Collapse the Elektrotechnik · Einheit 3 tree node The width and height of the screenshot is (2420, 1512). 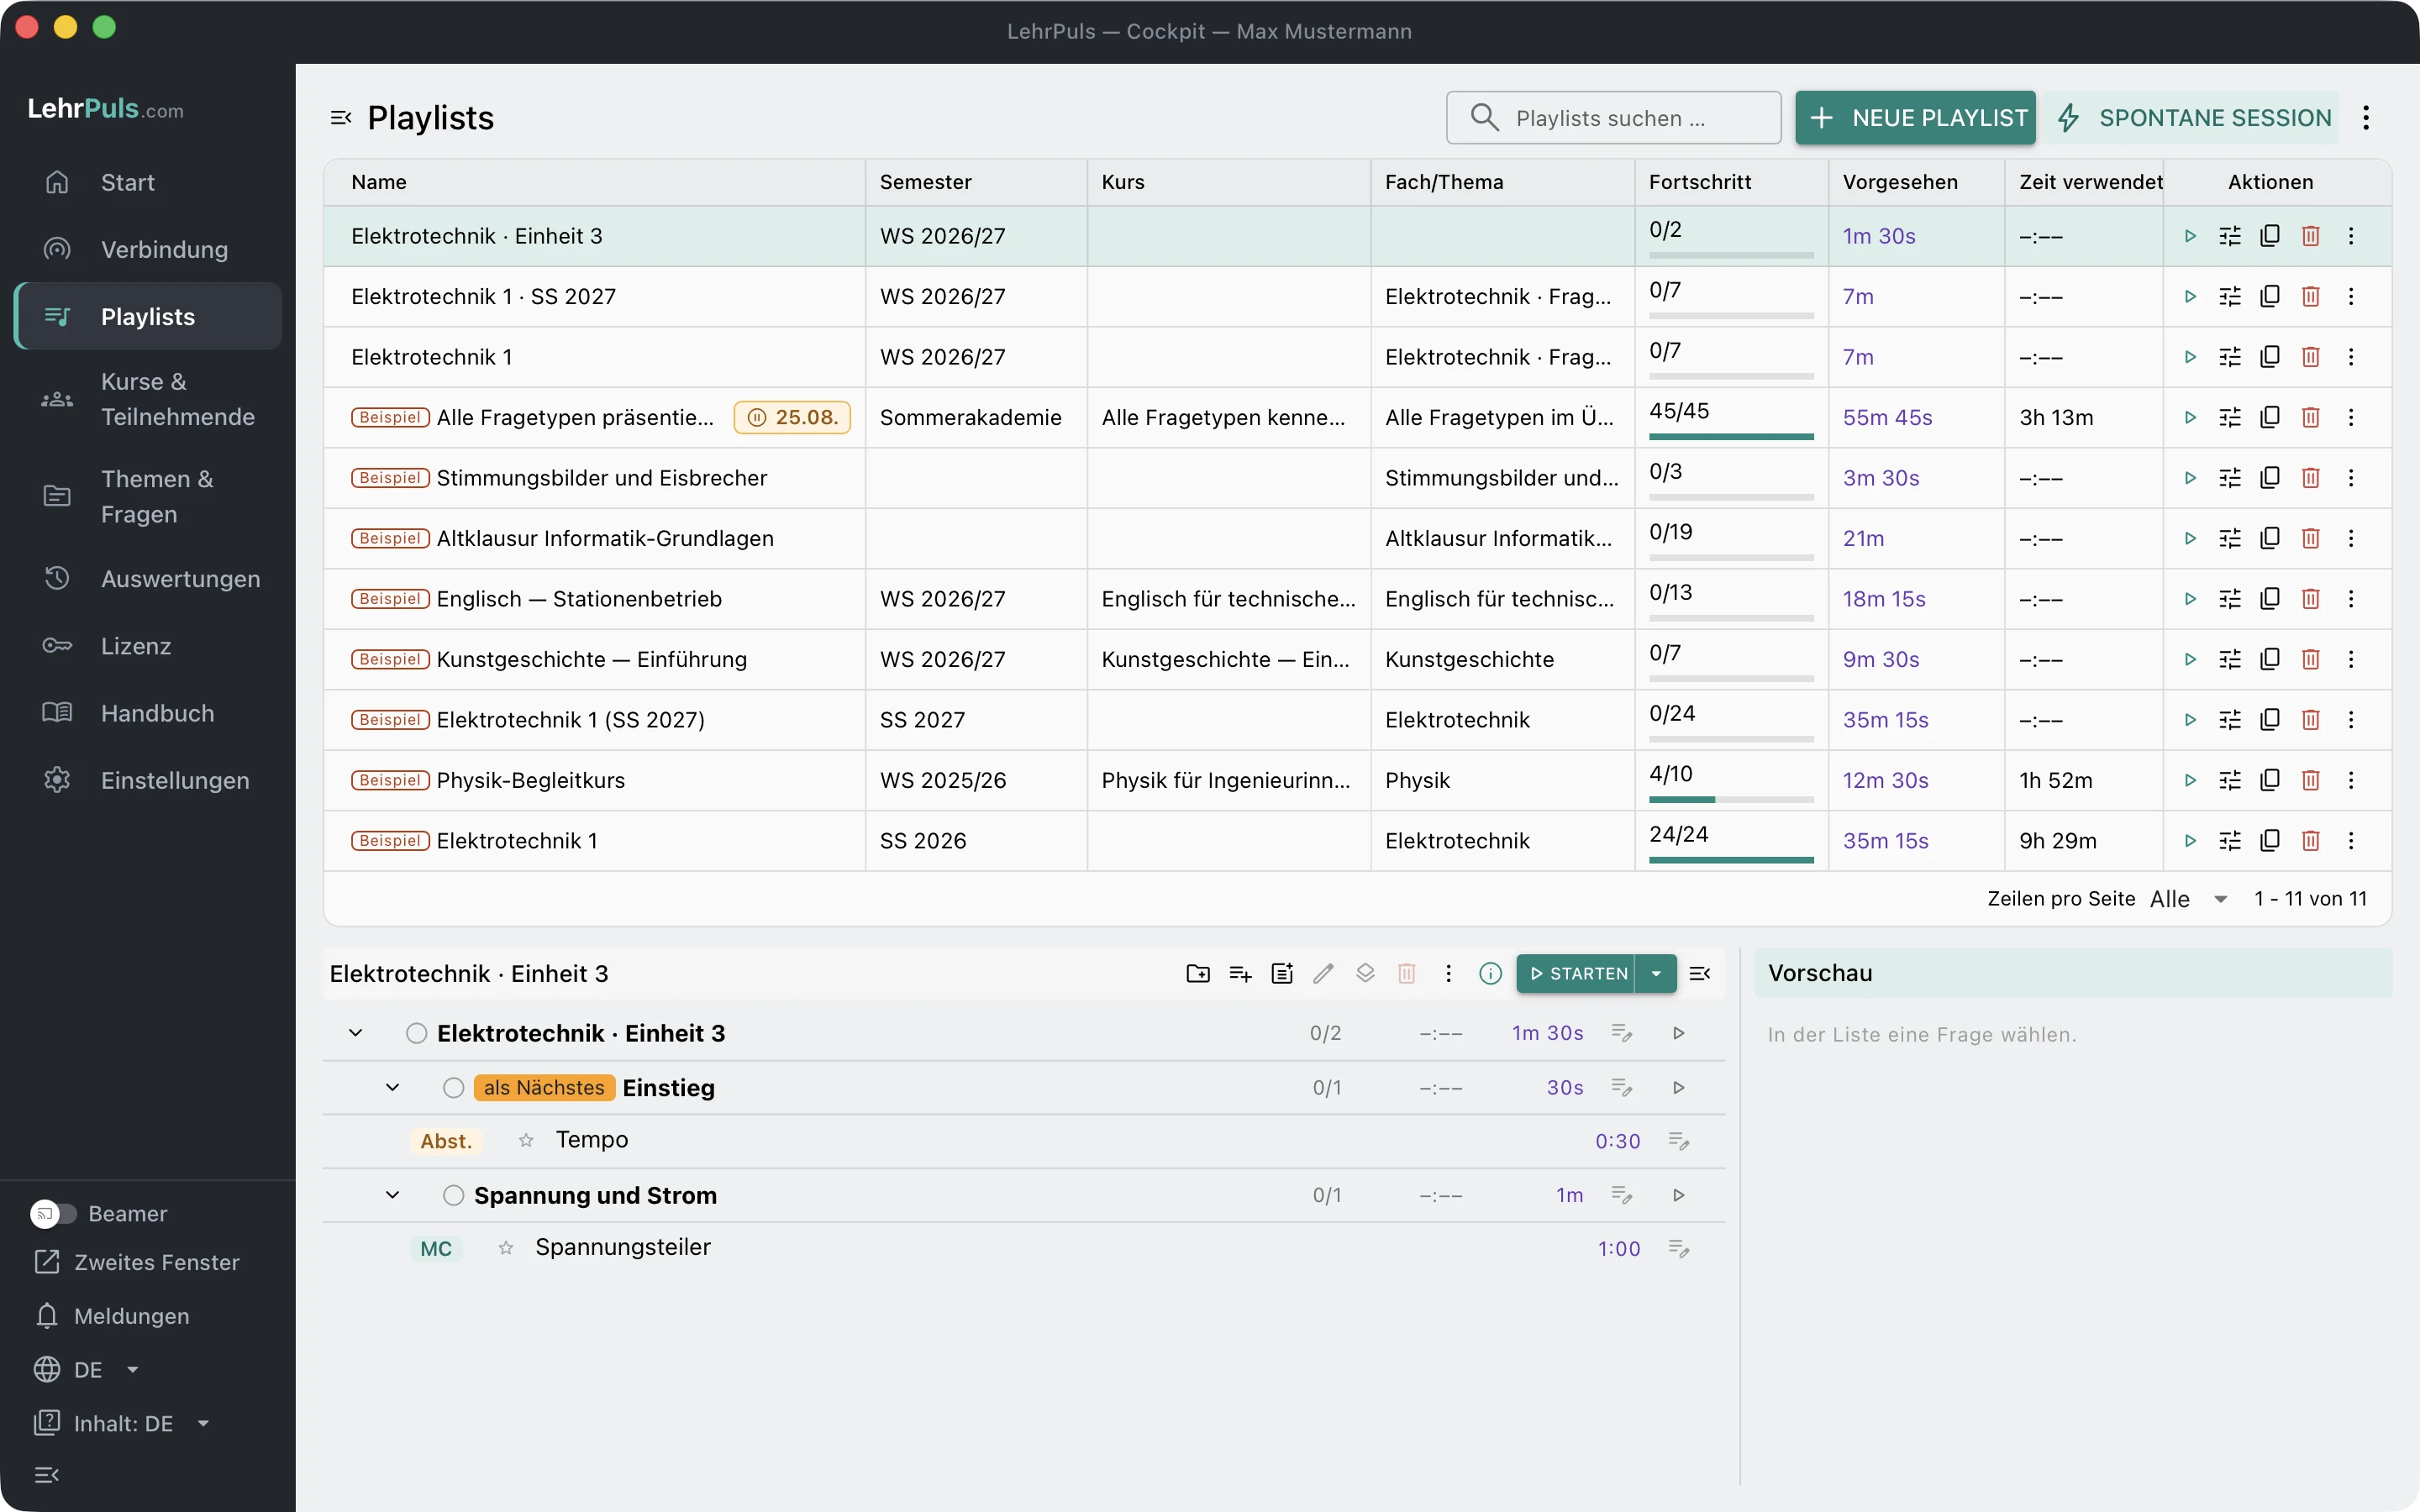(x=355, y=1033)
